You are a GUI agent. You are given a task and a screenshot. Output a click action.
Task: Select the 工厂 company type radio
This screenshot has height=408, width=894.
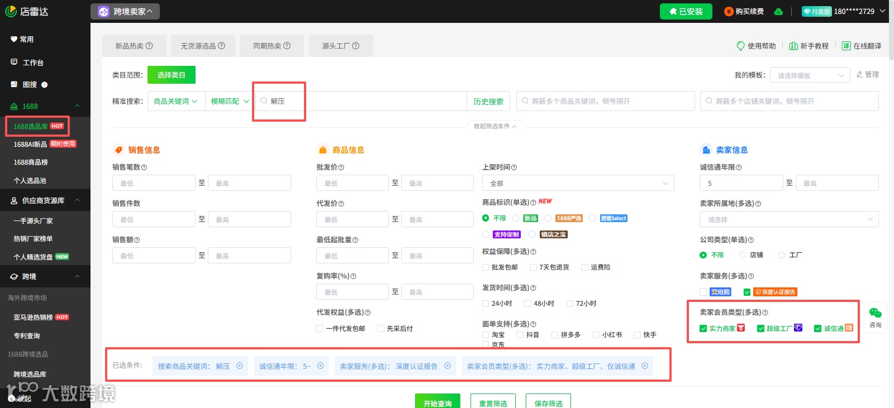782,255
